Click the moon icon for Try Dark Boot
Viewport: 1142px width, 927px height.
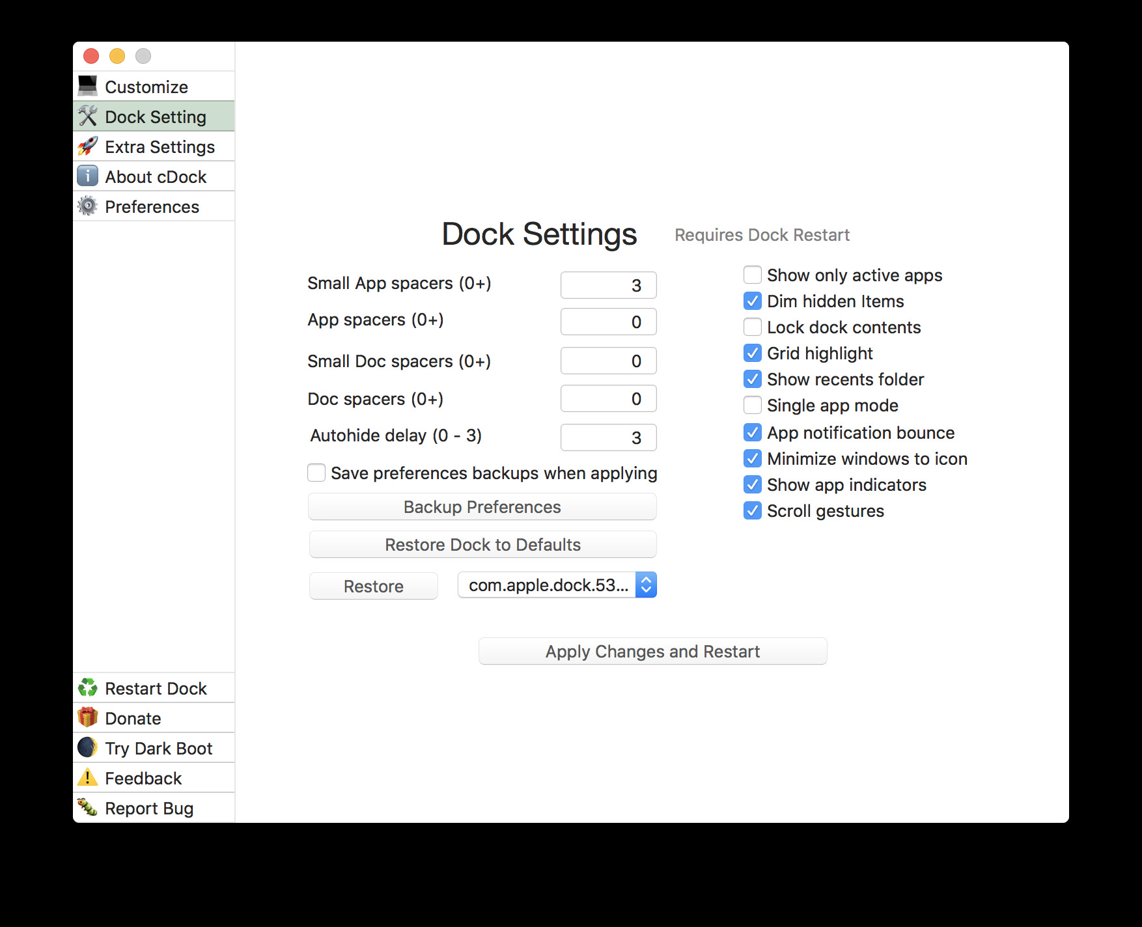[x=88, y=748]
